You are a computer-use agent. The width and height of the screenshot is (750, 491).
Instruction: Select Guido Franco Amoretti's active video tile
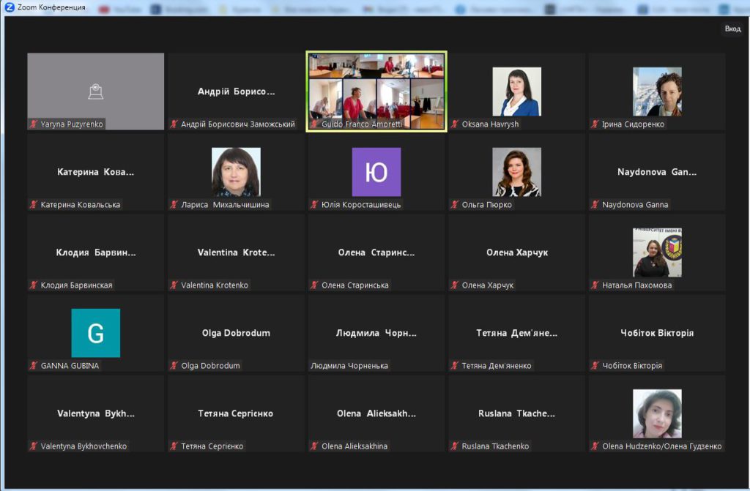click(376, 91)
